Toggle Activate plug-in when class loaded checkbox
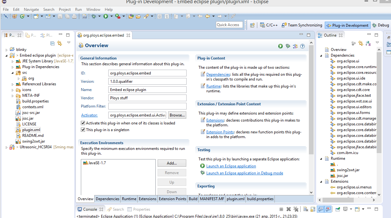391x218 pixels. click(x=83, y=123)
